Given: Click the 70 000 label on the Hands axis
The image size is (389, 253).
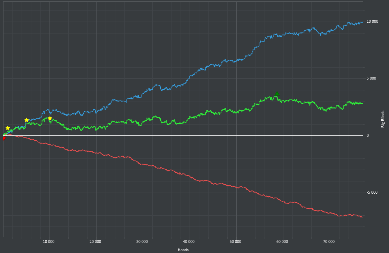Looking at the screenshot, I should click(x=329, y=241).
